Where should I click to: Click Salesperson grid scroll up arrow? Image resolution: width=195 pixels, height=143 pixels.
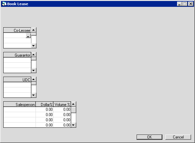click(x=73, y=104)
